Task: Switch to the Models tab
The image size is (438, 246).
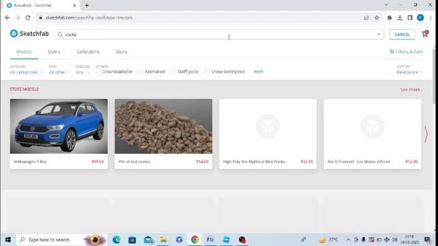Action: tap(24, 52)
